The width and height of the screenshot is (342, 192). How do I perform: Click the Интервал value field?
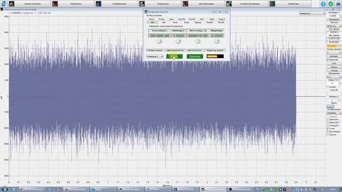(x=332, y=16)
